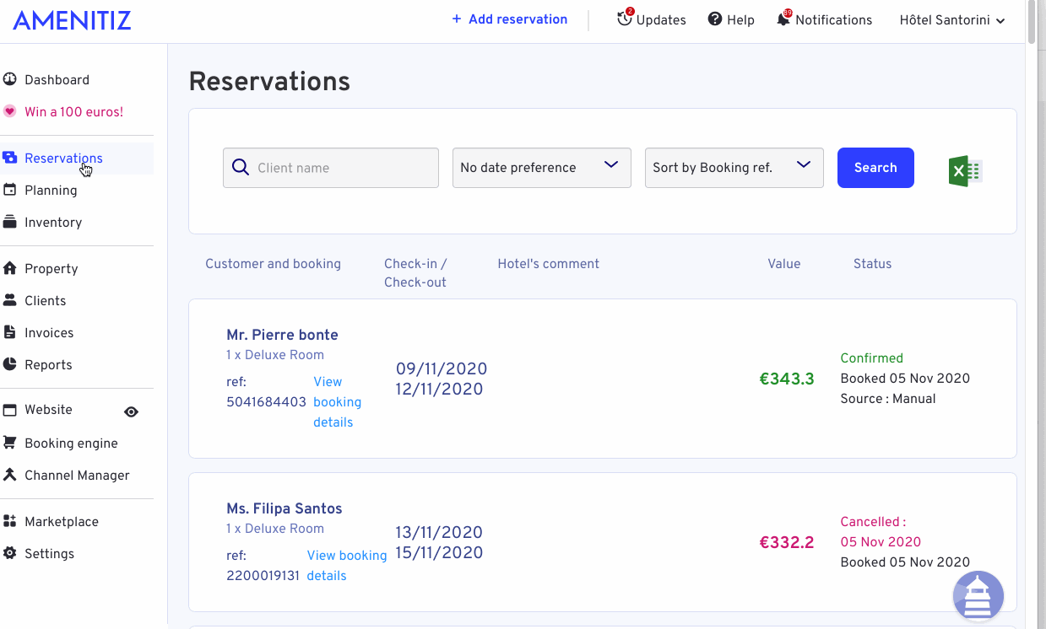Open the chat widget bubble
The width and height of the screenshot is (1046, 629).
(x=978, y=595)
